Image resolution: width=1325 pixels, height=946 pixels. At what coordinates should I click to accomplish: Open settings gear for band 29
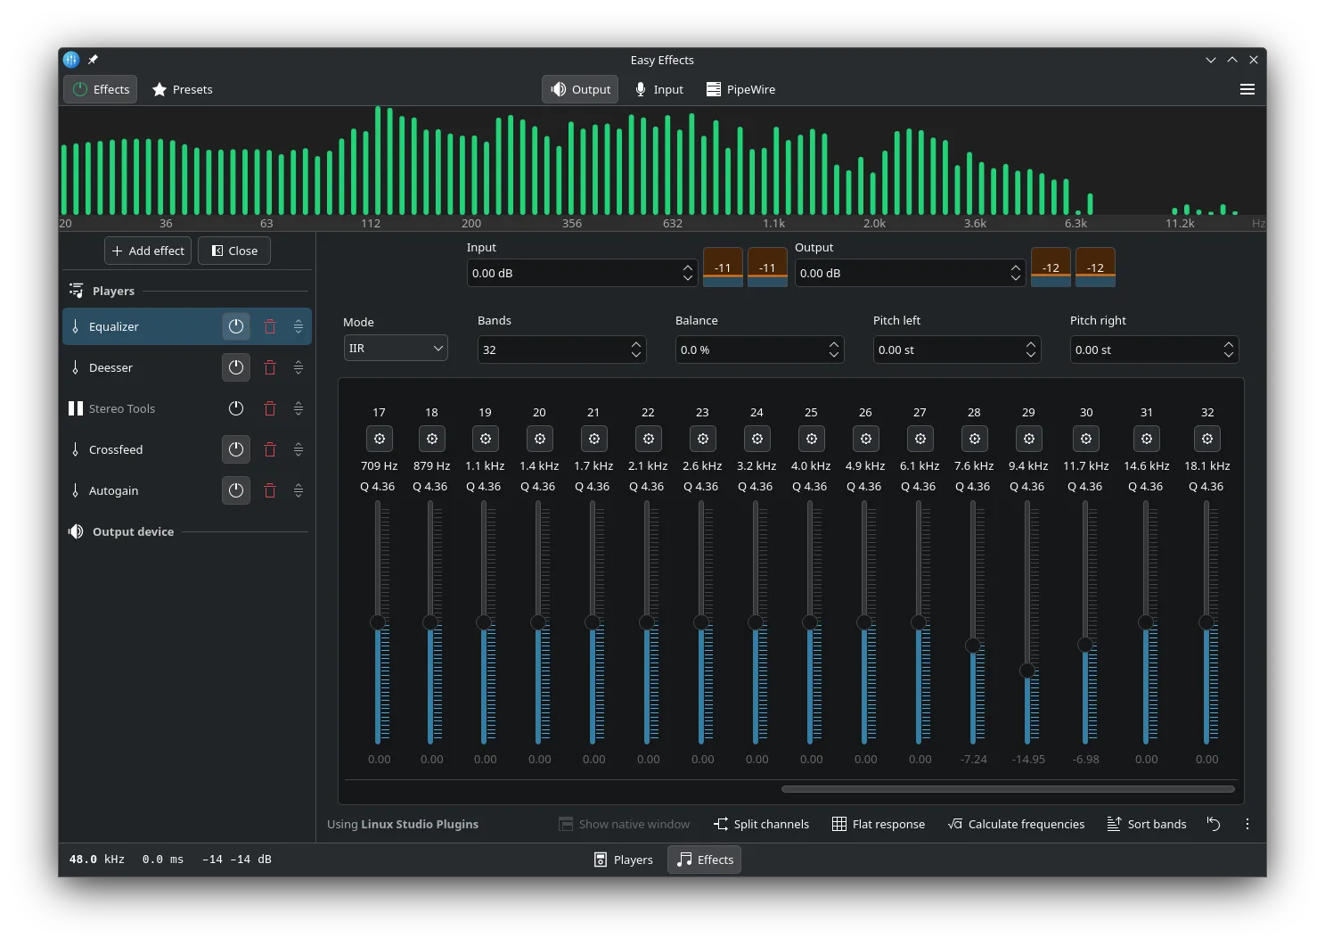pos(1029,439)
